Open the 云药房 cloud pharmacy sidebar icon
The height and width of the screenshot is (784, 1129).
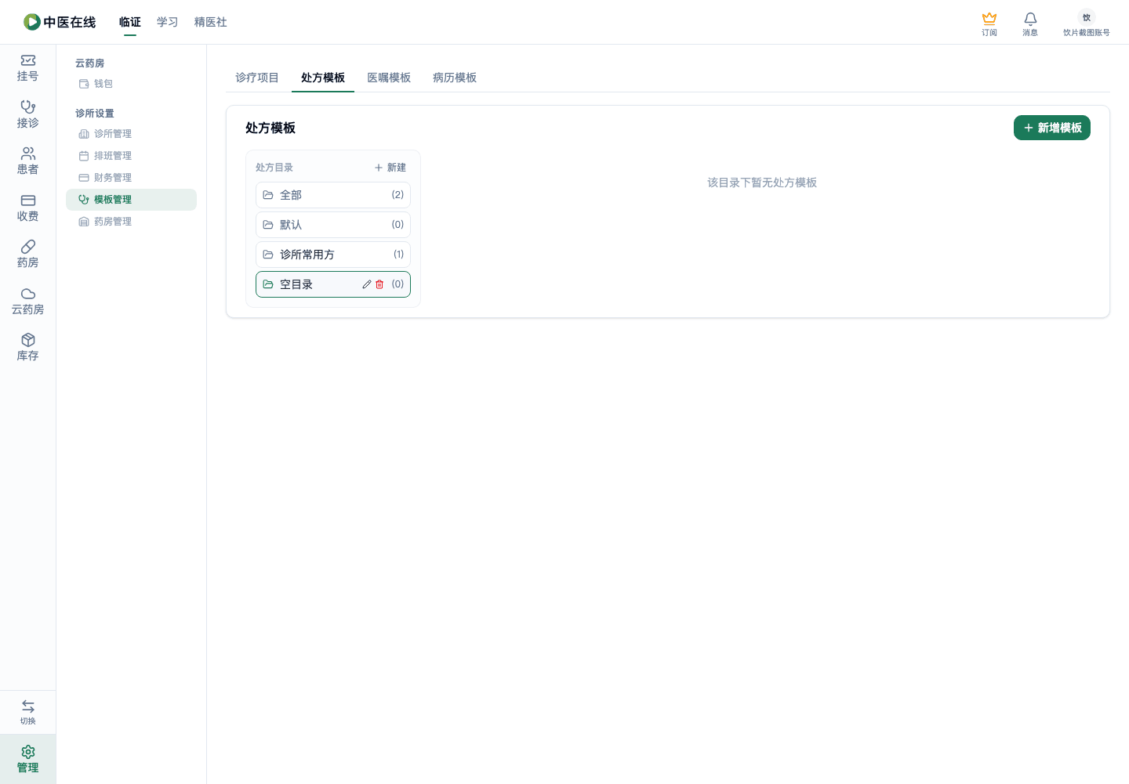coord(27,302)
